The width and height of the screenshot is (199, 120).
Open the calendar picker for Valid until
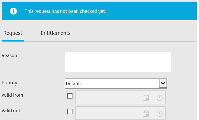tap(146, 114)
